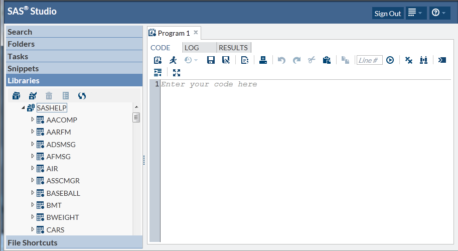458x251 pixels.
Task: Expand the CARS table node
Action: [33, 229]
